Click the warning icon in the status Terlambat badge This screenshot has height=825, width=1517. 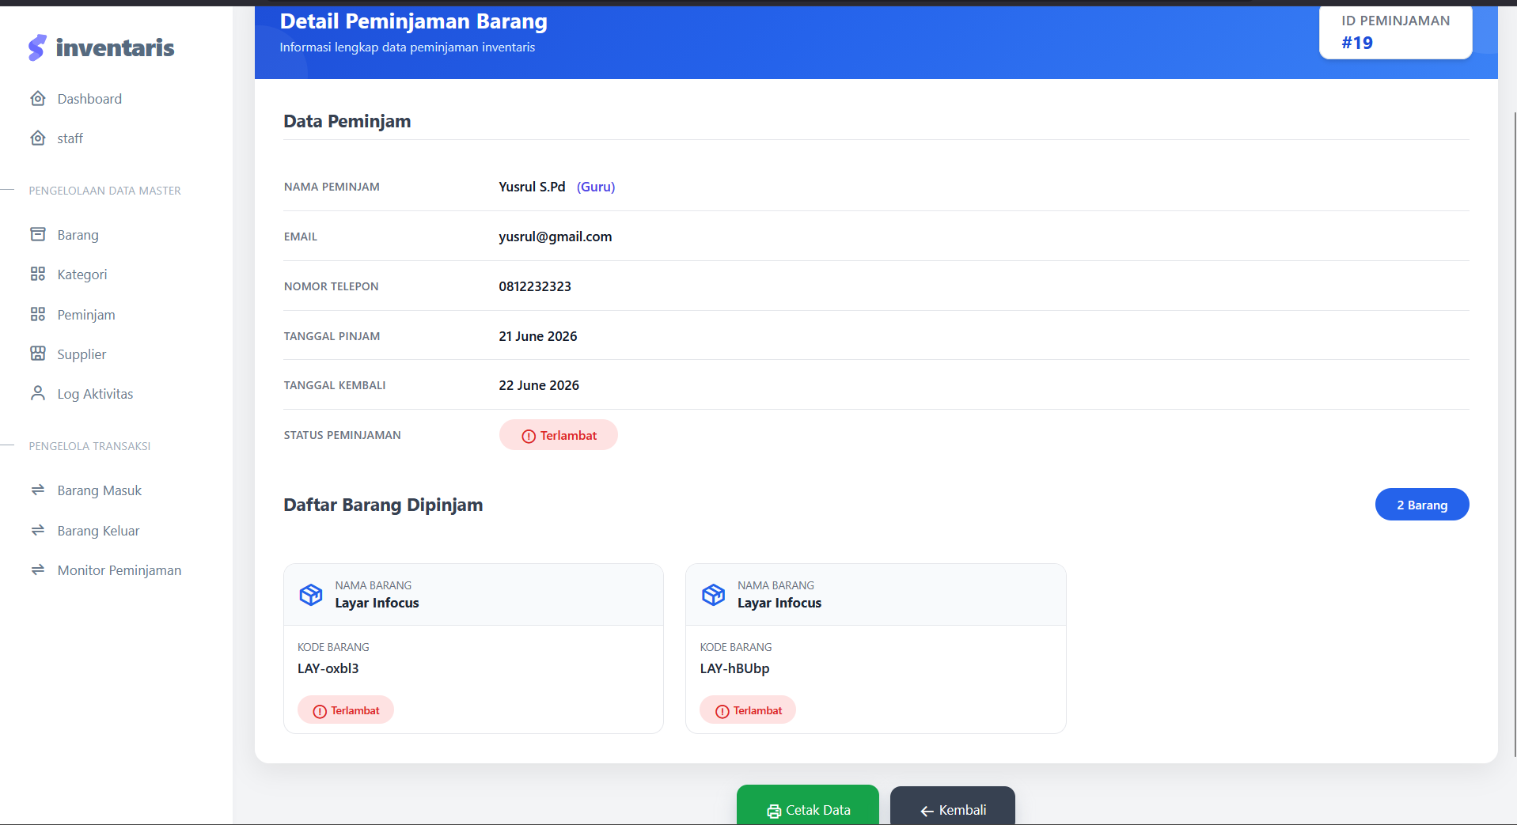(529, 436)
